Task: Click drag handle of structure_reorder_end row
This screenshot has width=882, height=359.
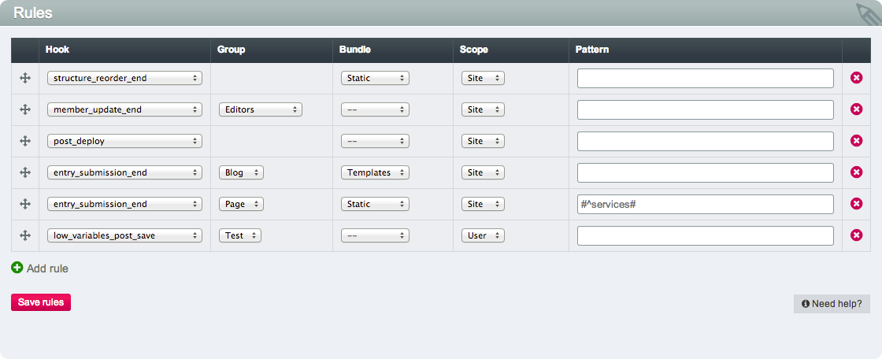Action: [24, 78]
